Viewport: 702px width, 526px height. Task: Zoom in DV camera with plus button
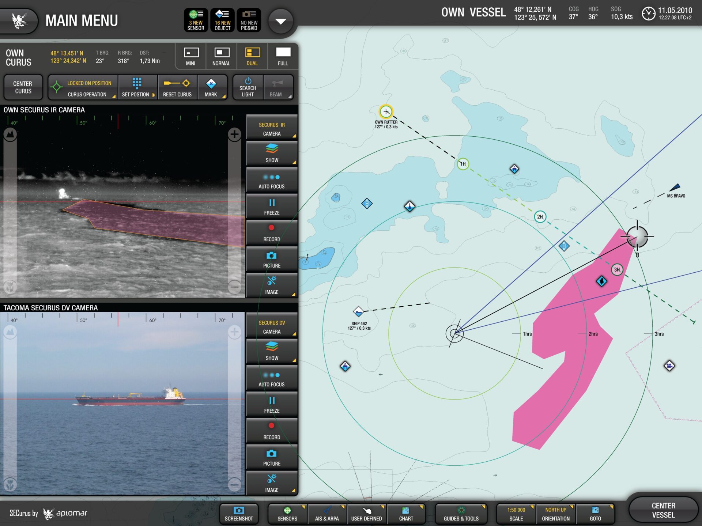(234, 332)
